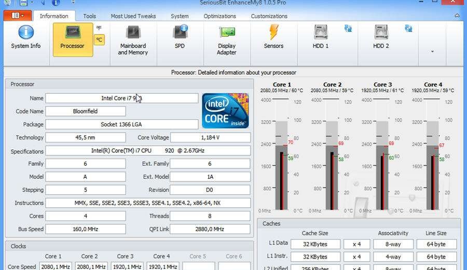467x270 pixels.
Task: Click the QPI Link field showing 2880,0 MHz
Action: (210, 229)
